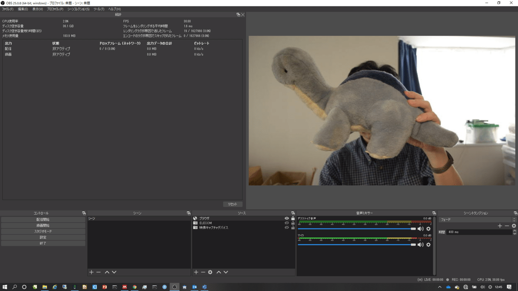Open the プロファイル menu
Screen dimensions: 518x291
(55, 9)
